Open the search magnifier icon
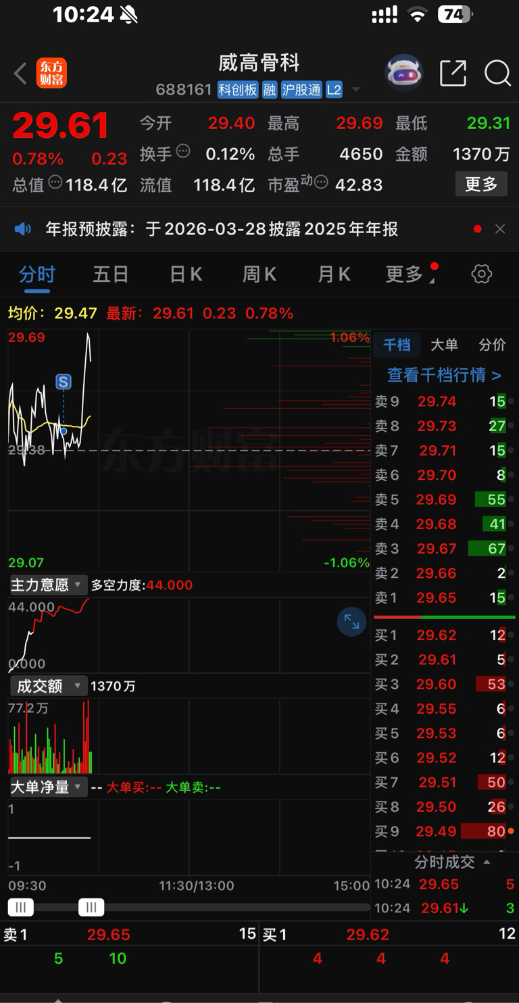The image size is (519, 1003). [x=497, y=72]
